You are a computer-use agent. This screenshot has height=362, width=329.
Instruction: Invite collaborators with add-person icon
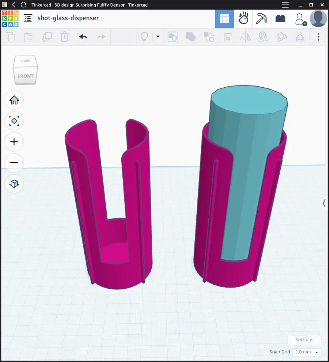[x=301, y=20]
